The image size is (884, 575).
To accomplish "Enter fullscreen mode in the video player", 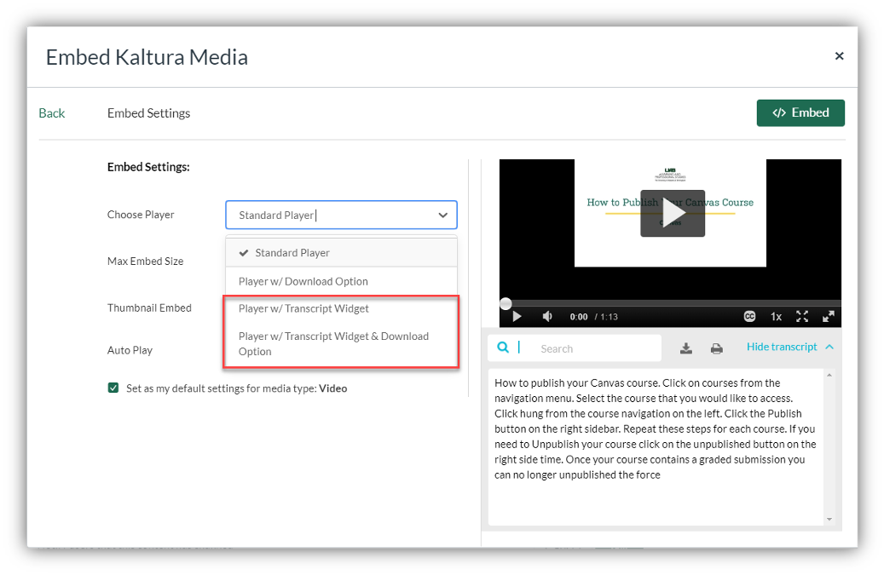I will (x=802, y=316).
